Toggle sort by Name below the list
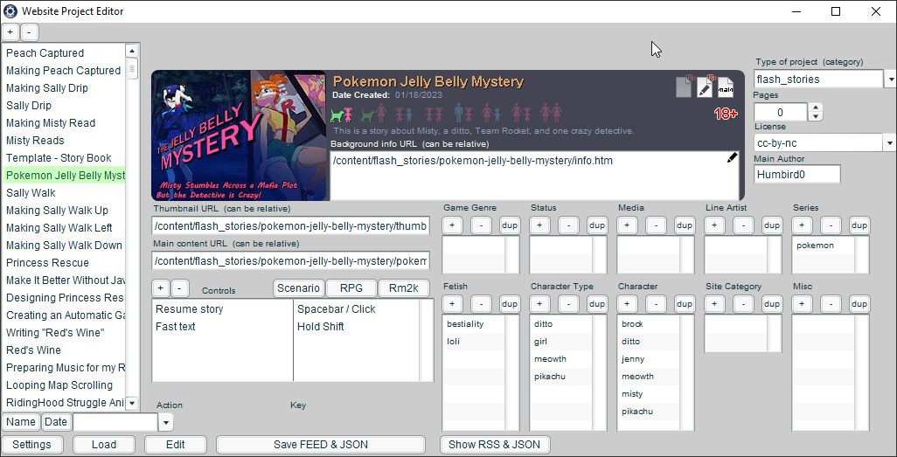Screen dimensions: 897x457 tap(21, 422)
